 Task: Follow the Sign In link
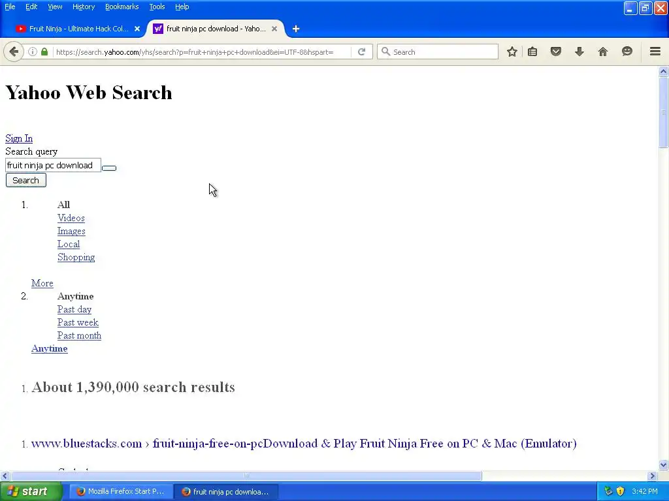pyautogui.click(x=19, y=138)
